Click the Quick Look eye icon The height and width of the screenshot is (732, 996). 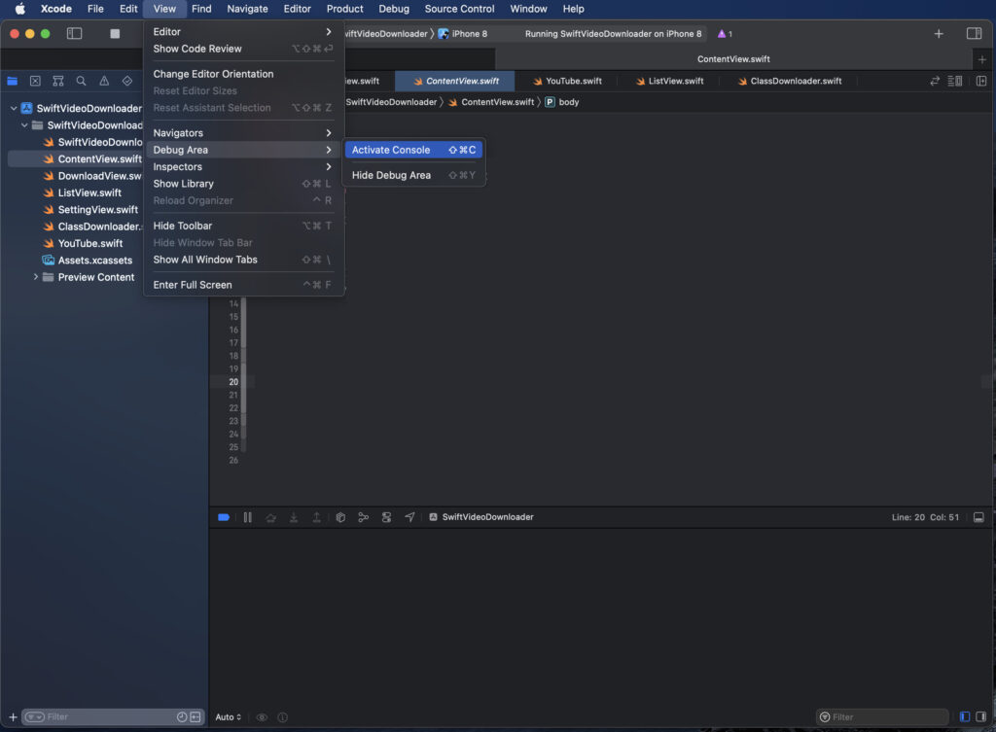point(262,717)
